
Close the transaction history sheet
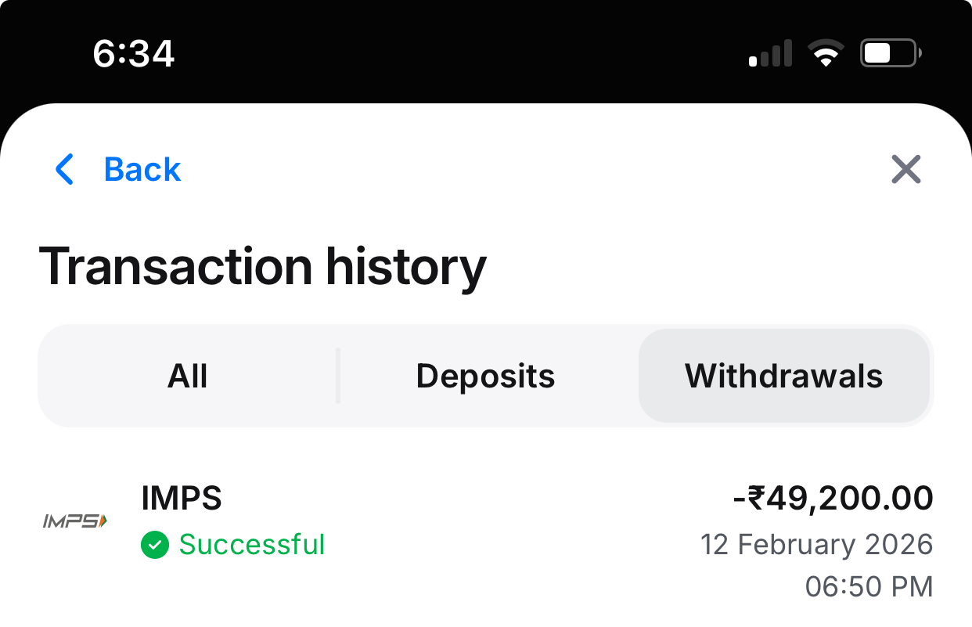tap(905, 169)
